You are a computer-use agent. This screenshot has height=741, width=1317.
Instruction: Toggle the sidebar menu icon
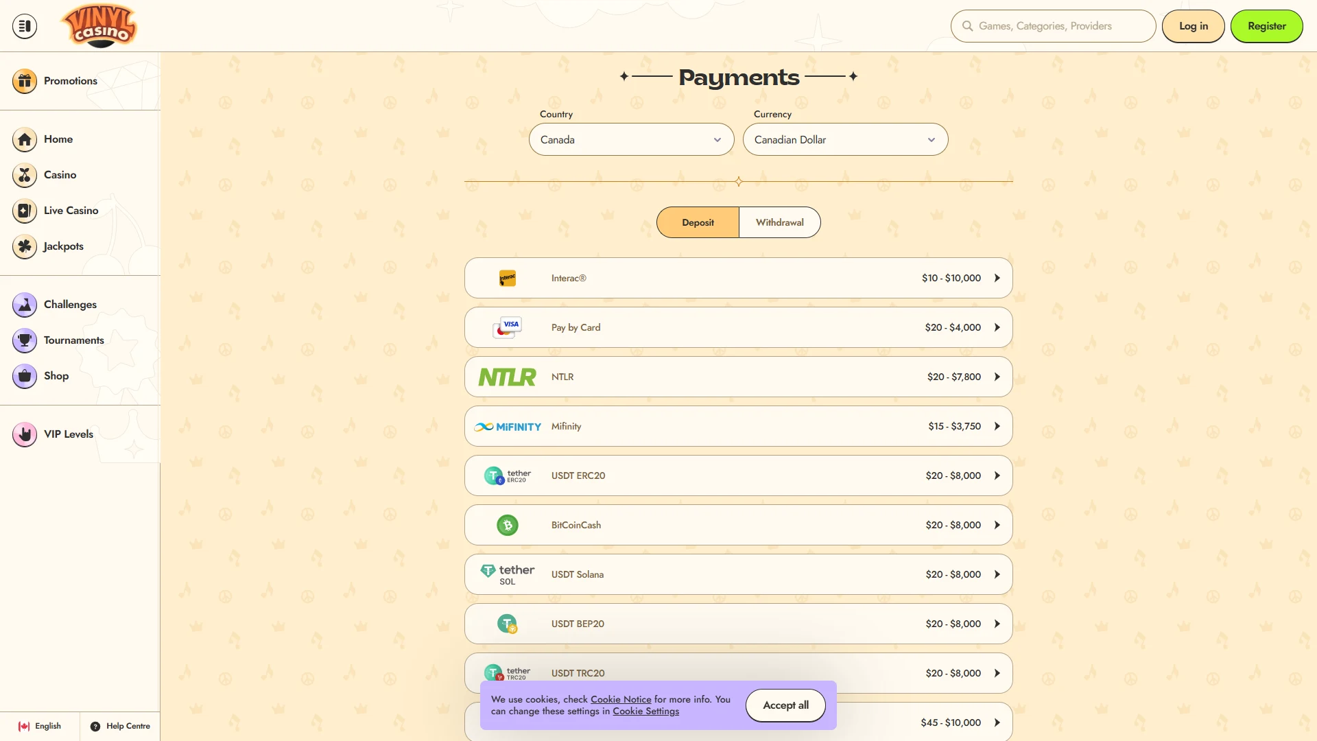(x=25, y=26)
